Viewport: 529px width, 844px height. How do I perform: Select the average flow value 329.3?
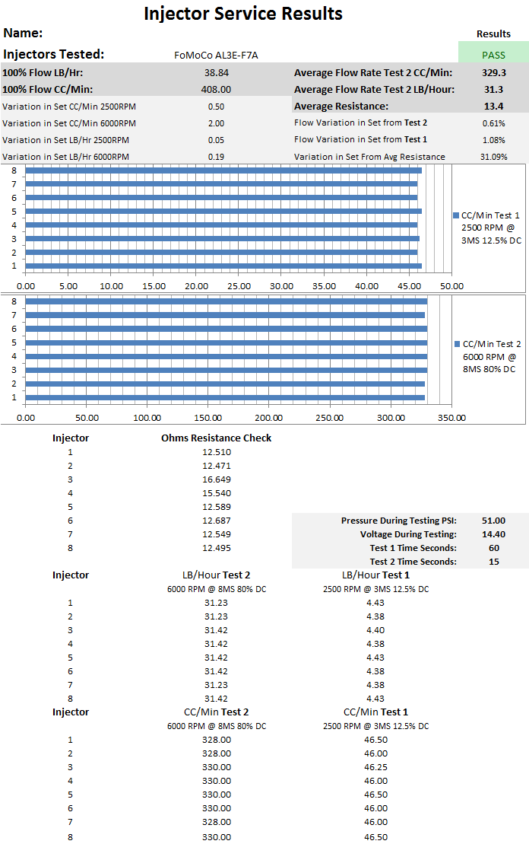(493, 72)
